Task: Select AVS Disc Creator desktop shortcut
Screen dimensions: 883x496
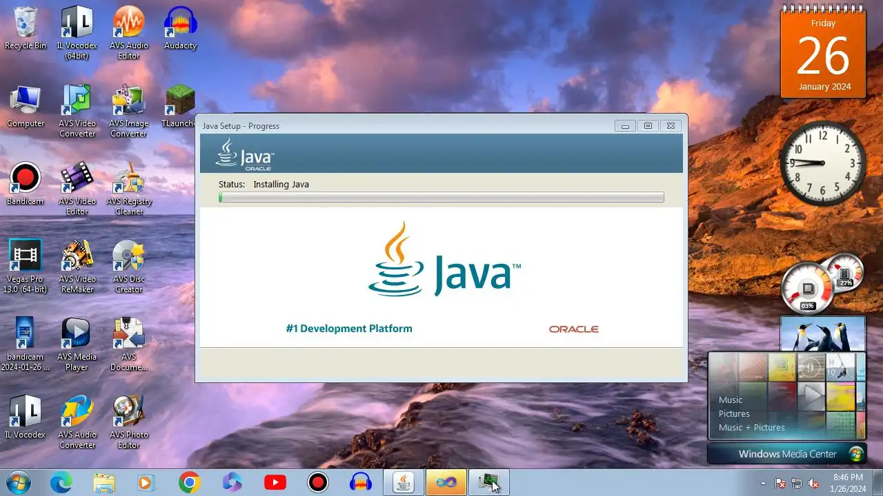Action: pos(128,267)
